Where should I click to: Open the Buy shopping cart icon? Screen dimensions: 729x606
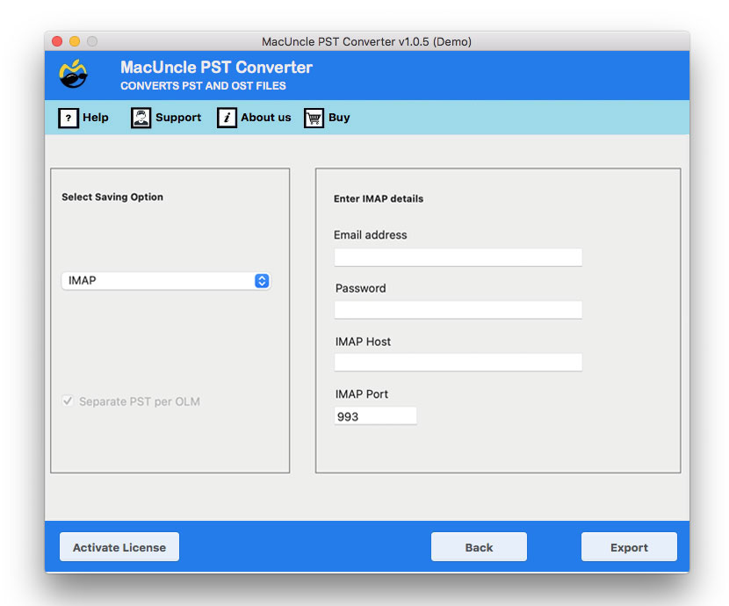tap(313, 117)
